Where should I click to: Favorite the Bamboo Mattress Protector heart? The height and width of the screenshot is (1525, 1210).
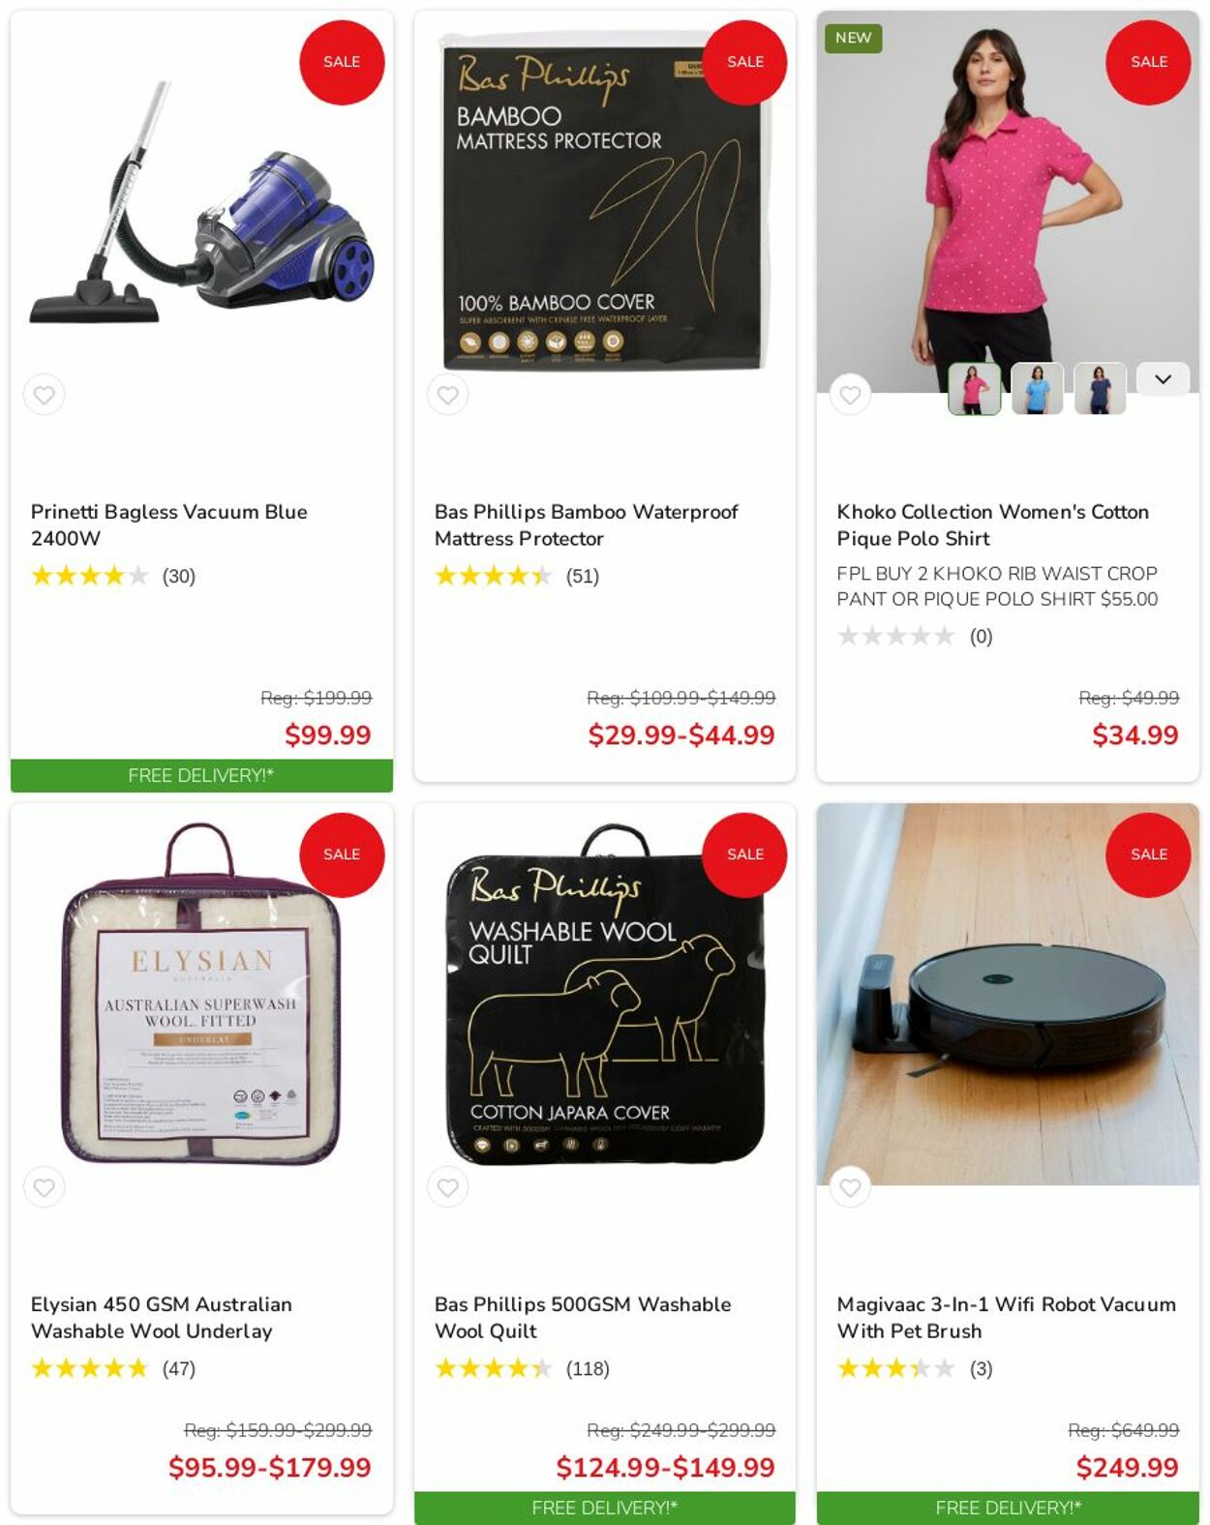point(447,395)
